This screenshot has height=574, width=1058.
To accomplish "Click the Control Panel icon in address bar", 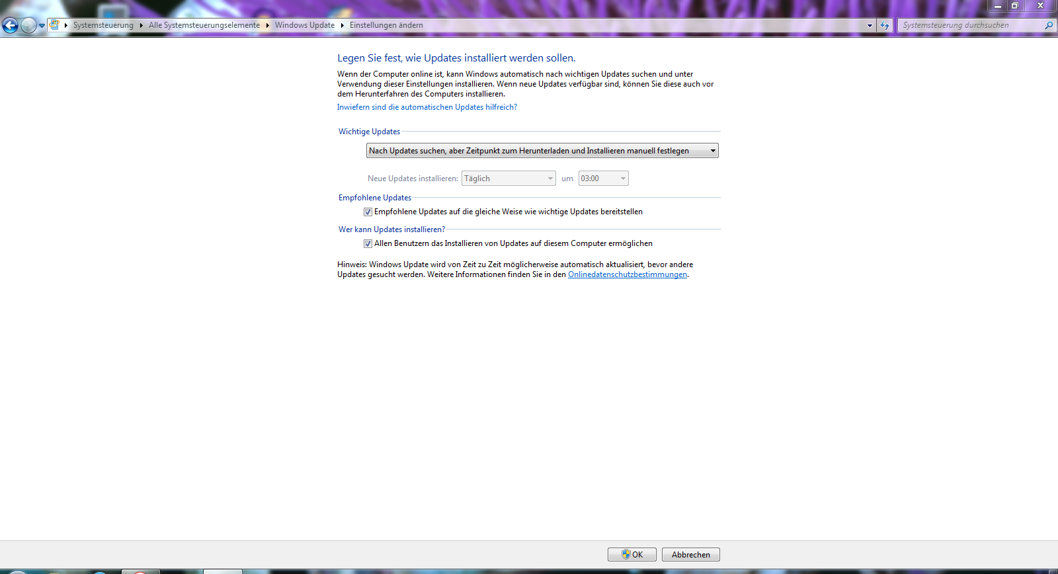I will pyautogui.click(x=55, y=25).
